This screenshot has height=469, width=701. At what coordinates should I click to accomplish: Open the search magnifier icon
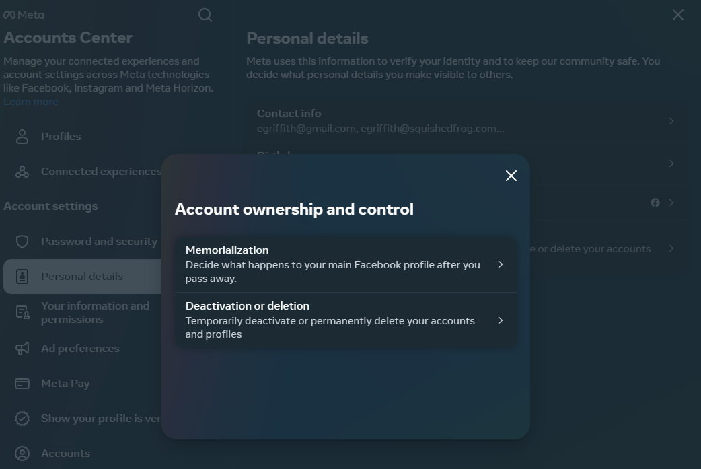click(205, 15)
